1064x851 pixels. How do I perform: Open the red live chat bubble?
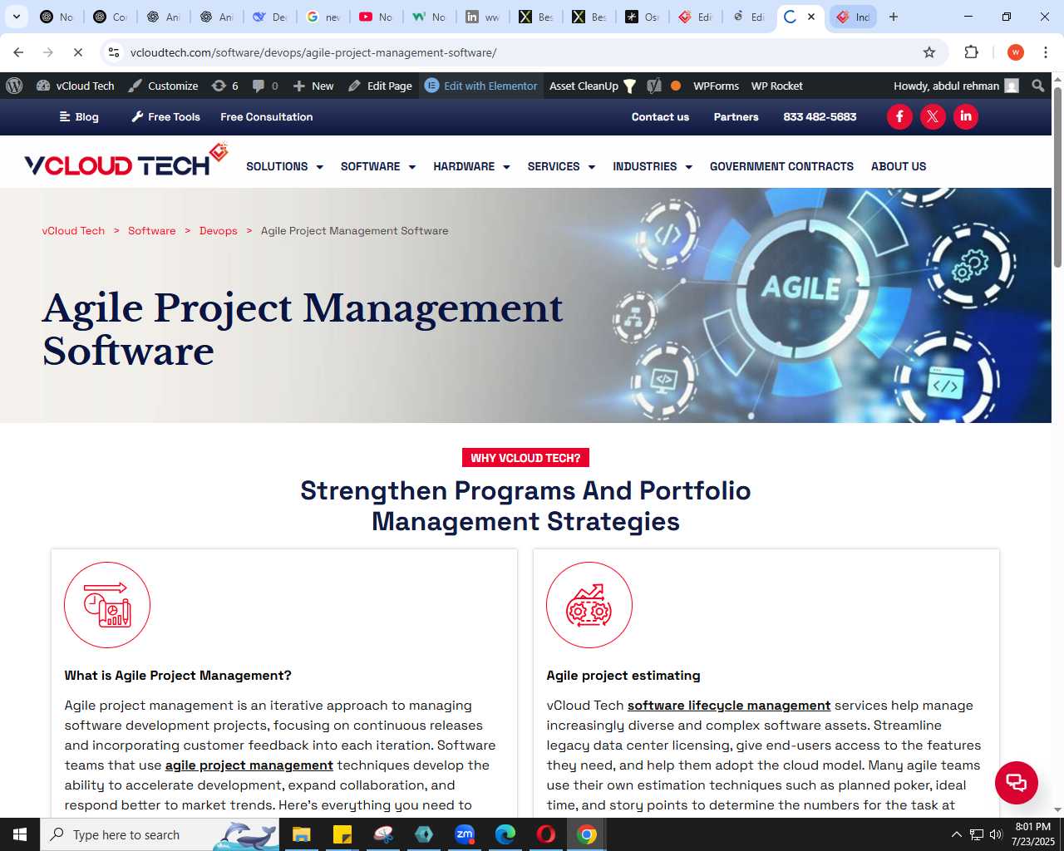(x=1017, y=782)
